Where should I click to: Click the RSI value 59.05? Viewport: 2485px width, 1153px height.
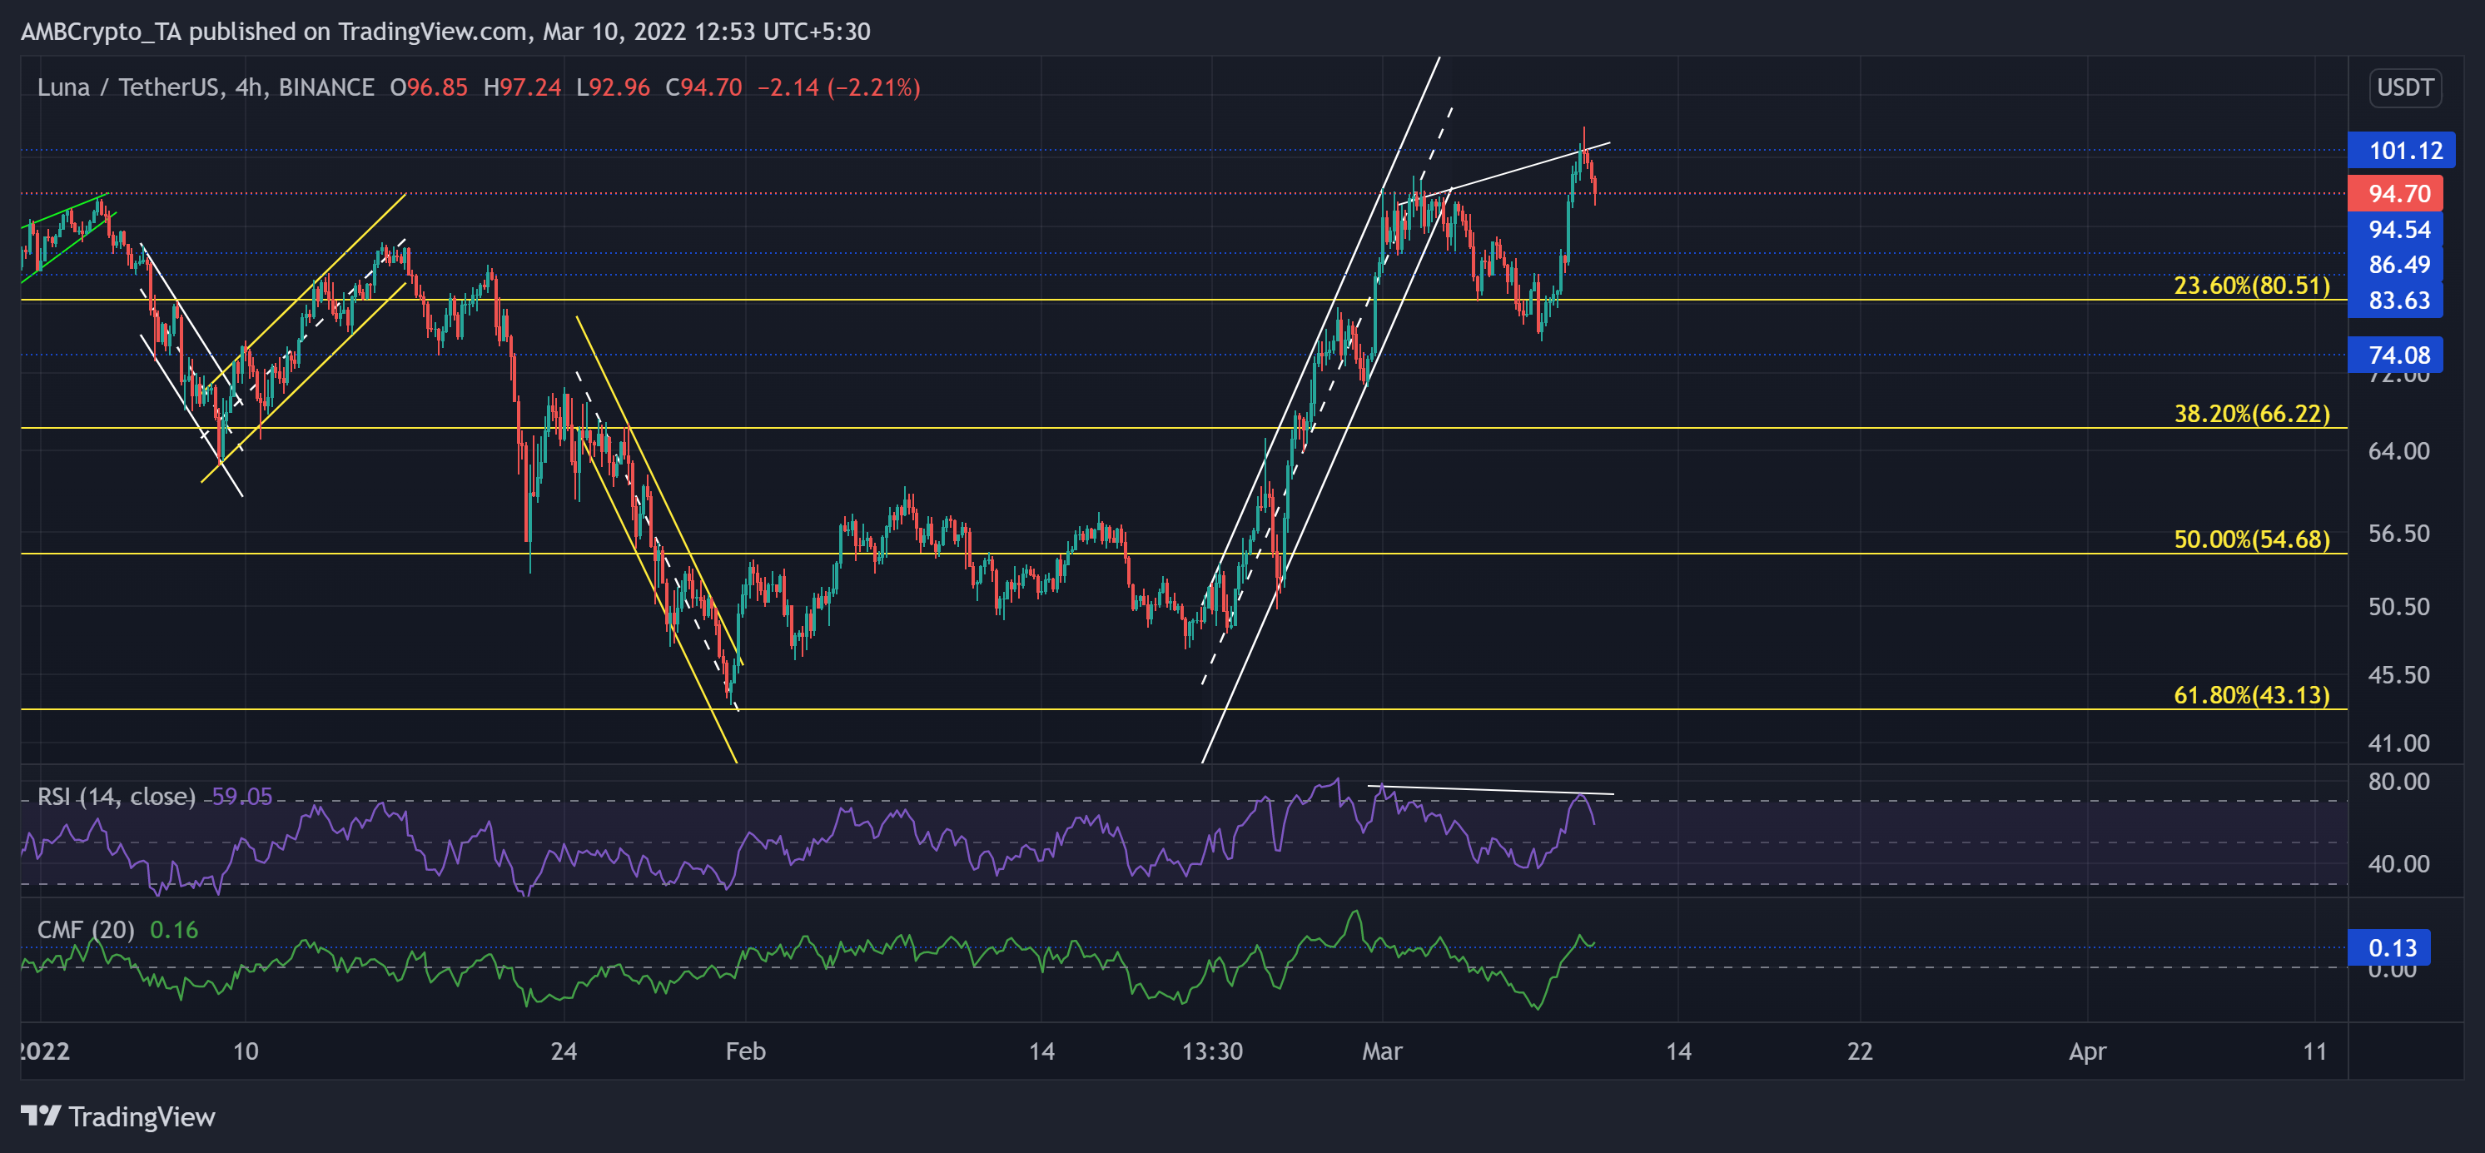[x=241, y=797]
